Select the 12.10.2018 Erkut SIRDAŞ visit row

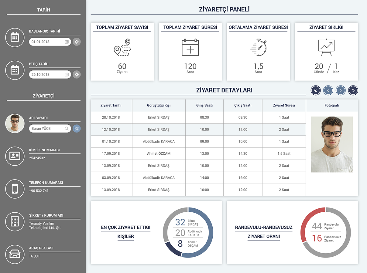pyautogui.click(x=198, y=130)
